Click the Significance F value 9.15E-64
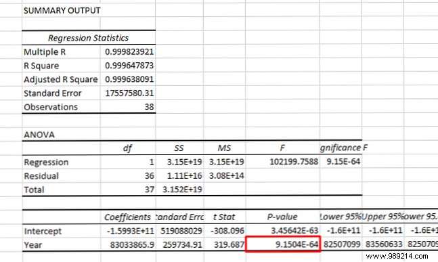This screenshot has width=438, height=262. (x=343, y=161)
